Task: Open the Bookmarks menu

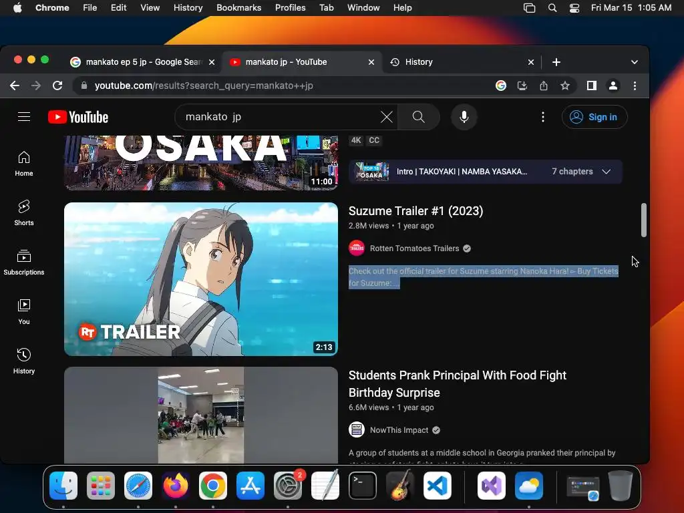Action: pyautogui.click(x=238, y=7)
